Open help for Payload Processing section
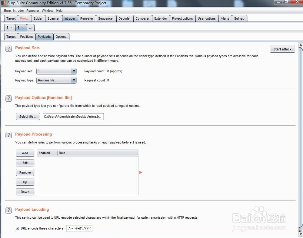 tap(8, 135)
